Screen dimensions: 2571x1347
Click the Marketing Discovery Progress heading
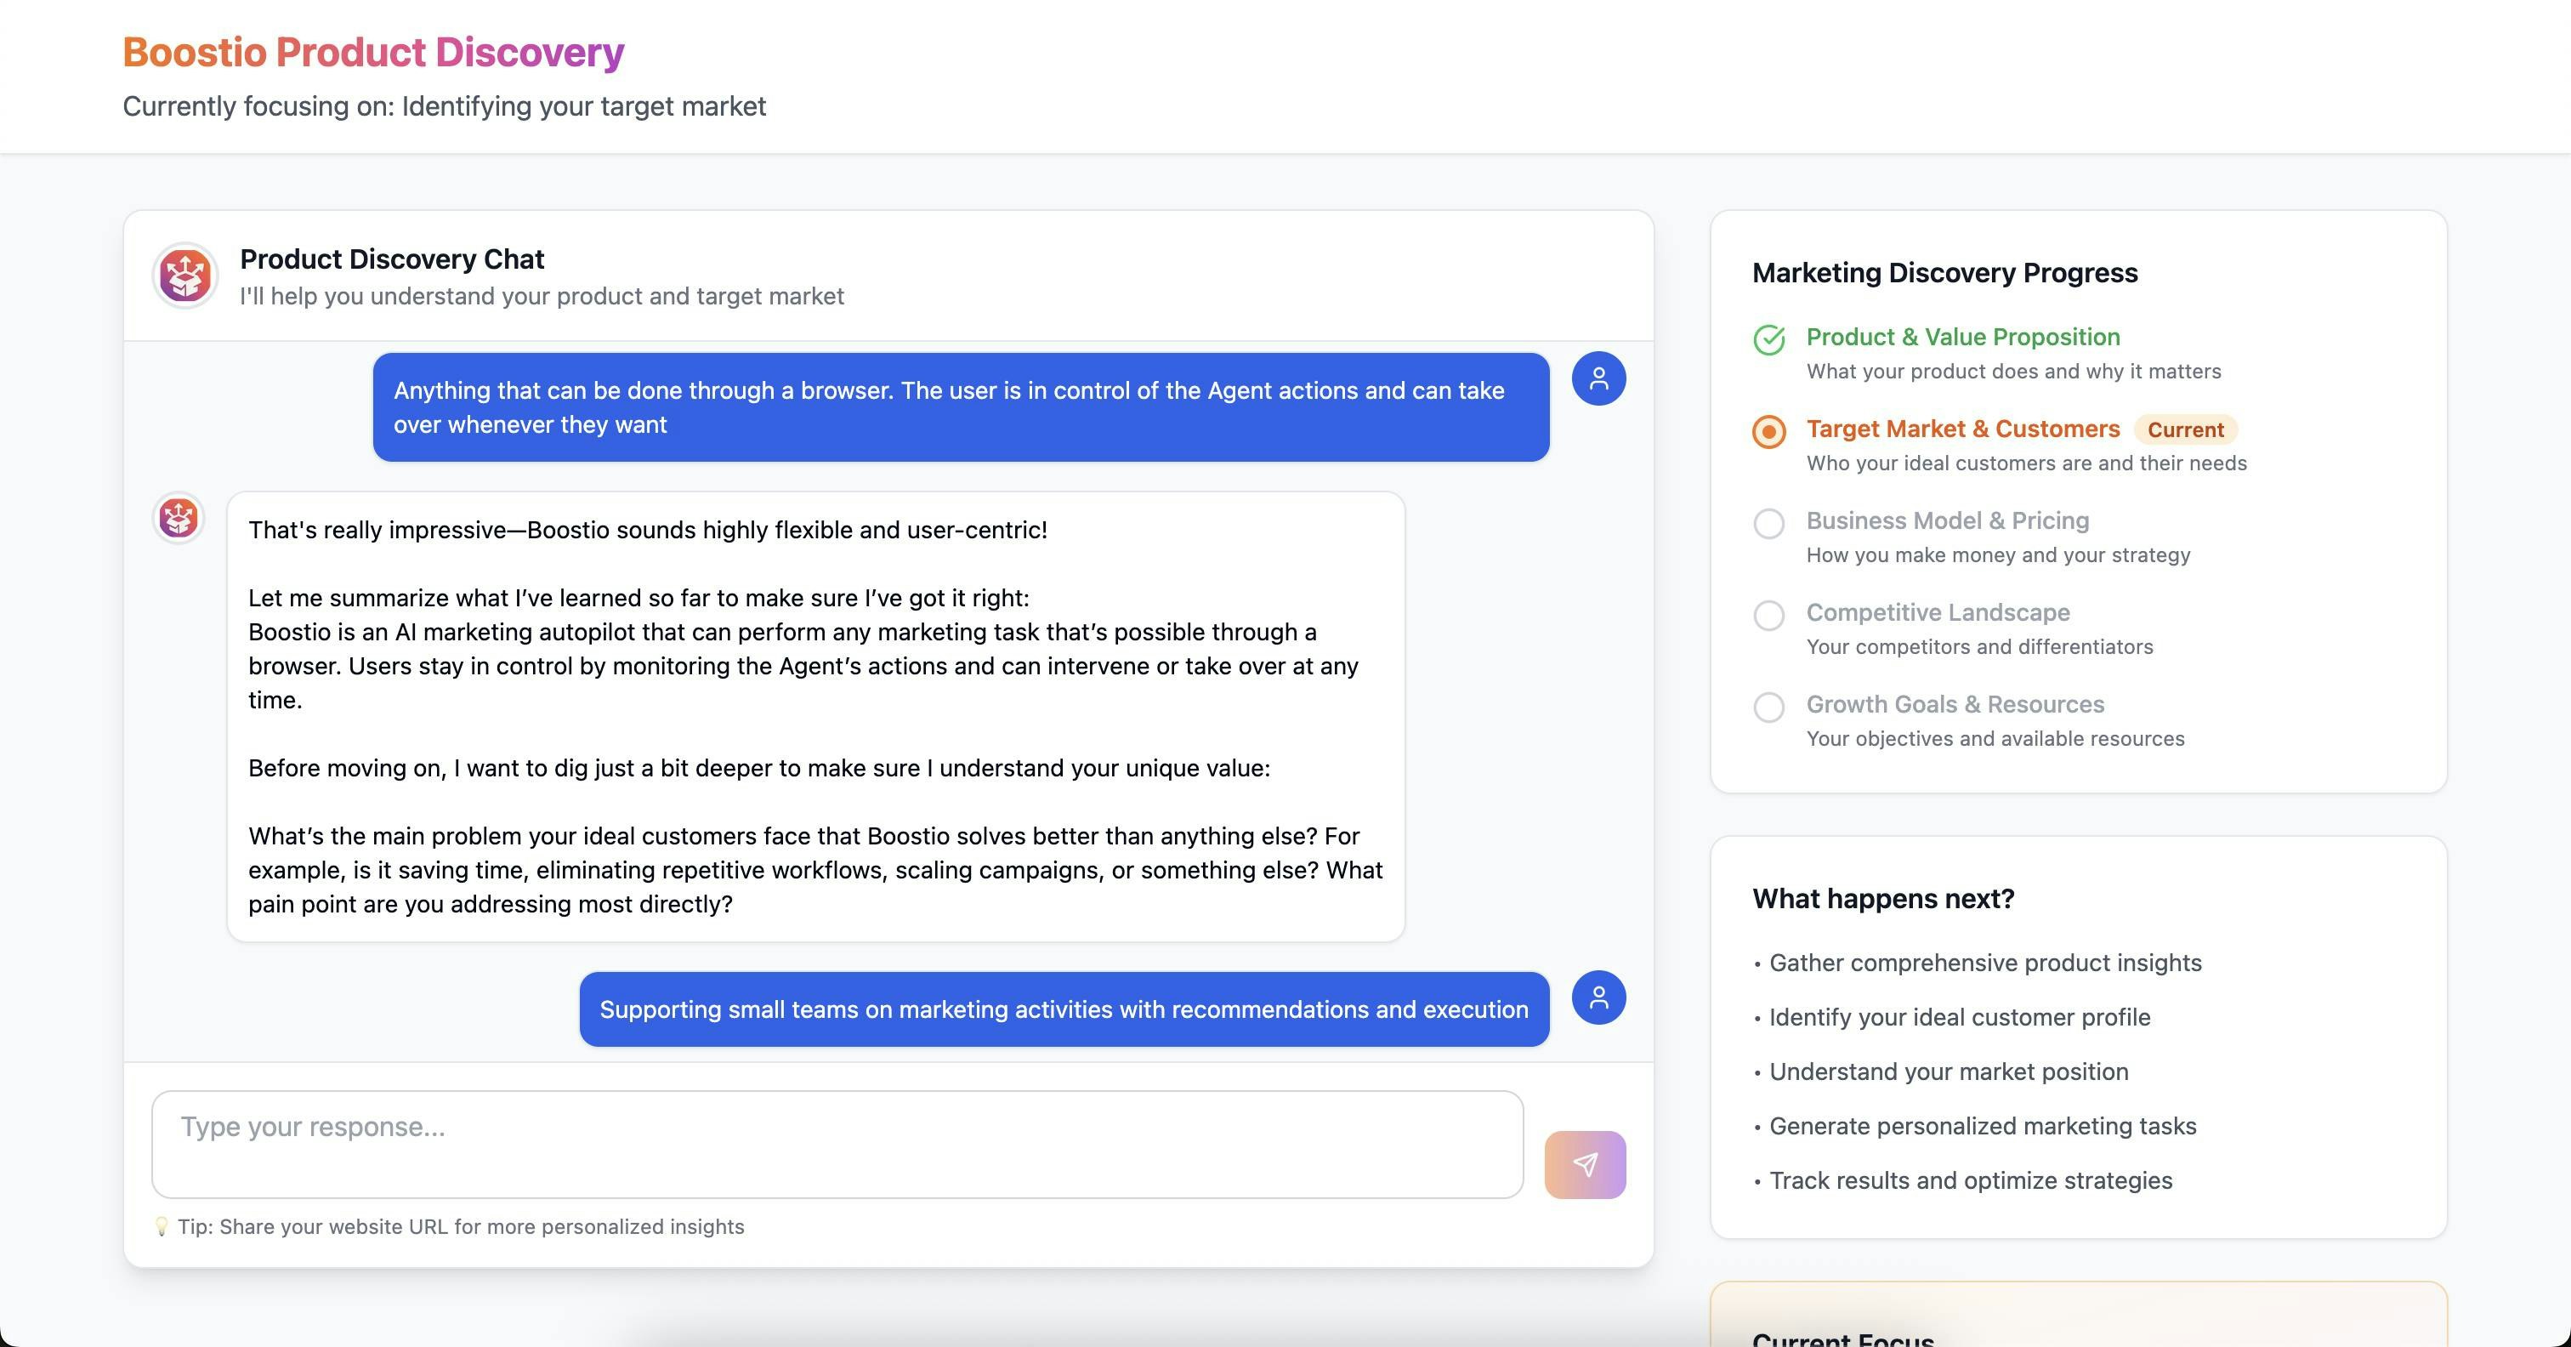pos(1944,273)
